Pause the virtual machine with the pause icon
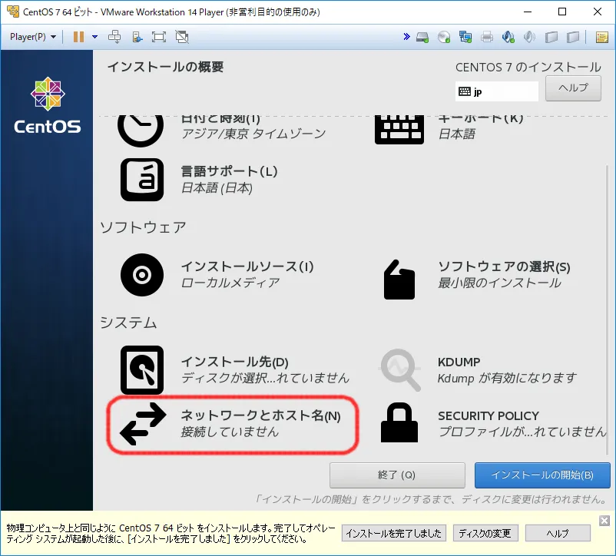The width and height of the screenshot is (616, 556). (x=78, y=37)
